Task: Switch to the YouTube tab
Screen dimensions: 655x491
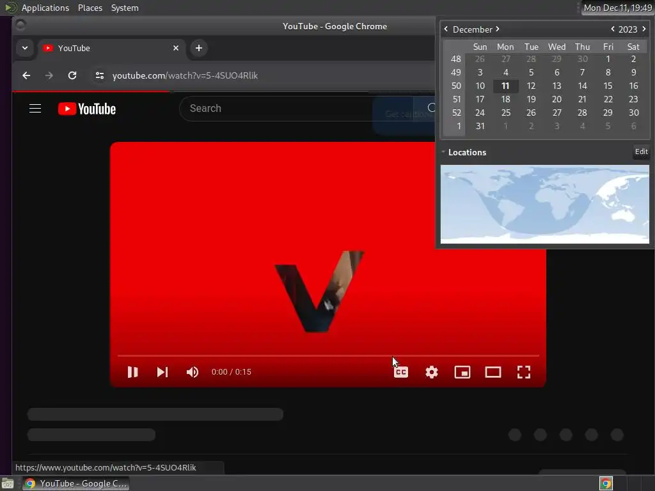Action: pyautogui.click(x=111, y=48)
